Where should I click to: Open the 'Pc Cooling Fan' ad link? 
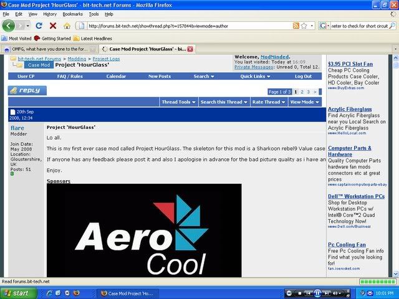[347, 245]
